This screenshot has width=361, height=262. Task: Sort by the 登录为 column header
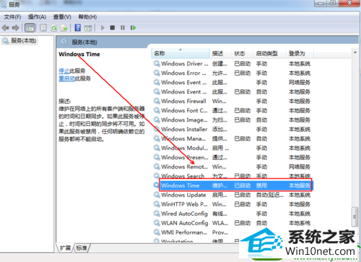[300, 53]
